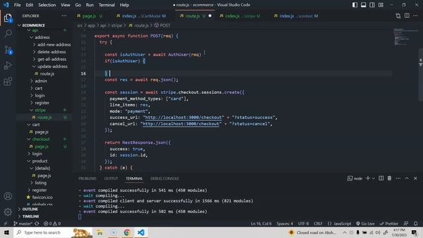The image size is (423, 238).
Task: Switch to PROBLEMS panel tab
Action: coord(87,178)
